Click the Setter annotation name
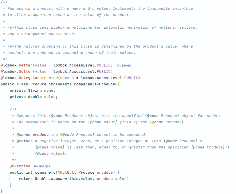The height and width of the screenshot is (194, 236). (x=25, y=72)
